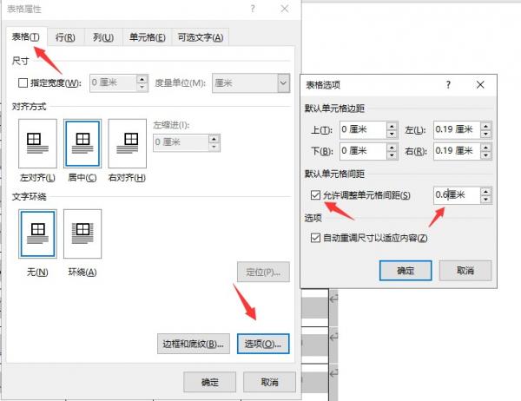Click the left margin 0.19 field
Viewport: 521px width, 401px height.
pyautogui.click(x=457, y=129)
